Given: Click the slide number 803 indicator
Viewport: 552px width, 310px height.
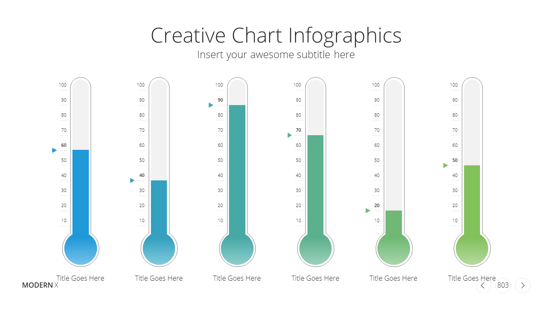Looking at the screenshot, I should (x=503, y=285).
